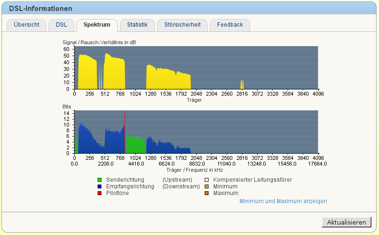Click the 'Empfangsrichtung' legend label
Image resolution: width=379 pixels, height=235 pixels.
pos(130,186)
